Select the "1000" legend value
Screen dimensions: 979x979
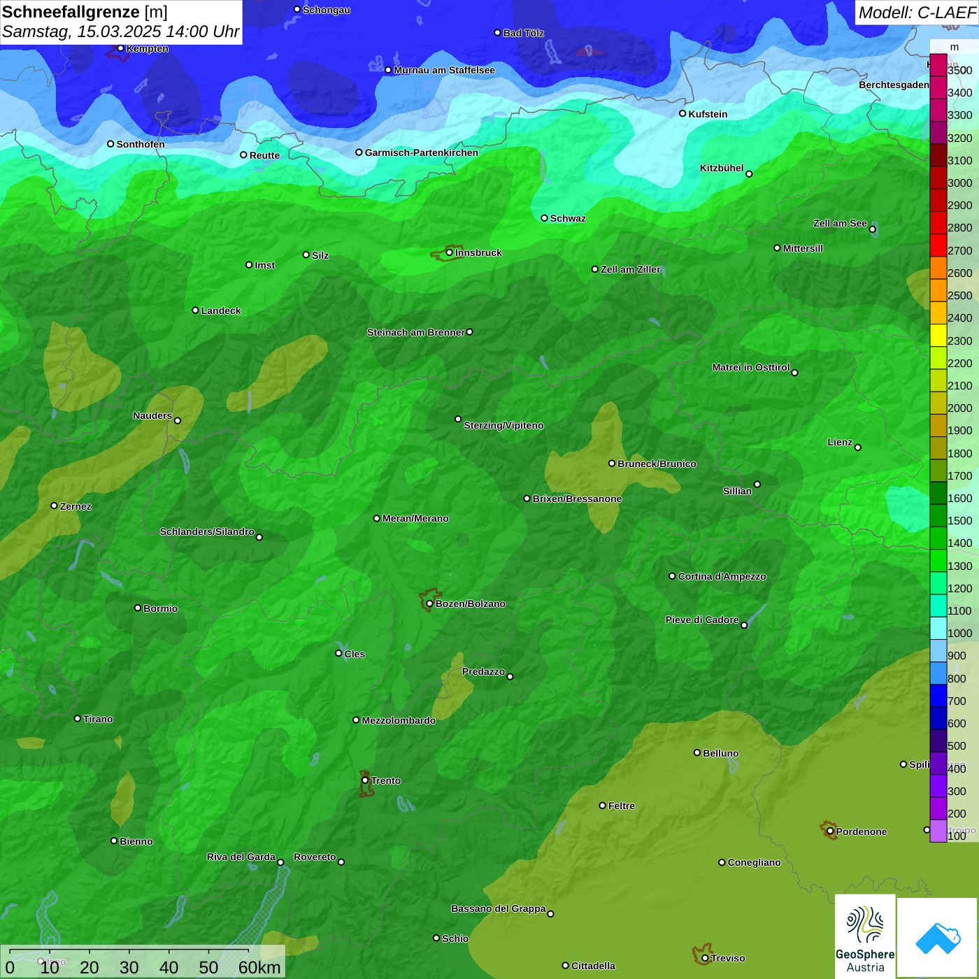coord(960,633)
